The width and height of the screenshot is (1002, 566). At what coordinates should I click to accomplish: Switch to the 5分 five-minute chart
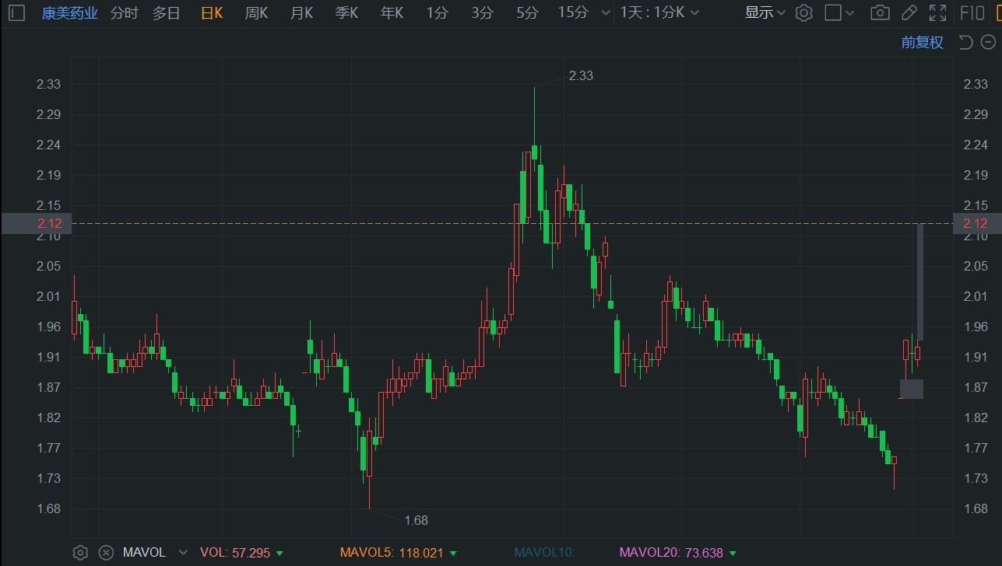point(527,12)
